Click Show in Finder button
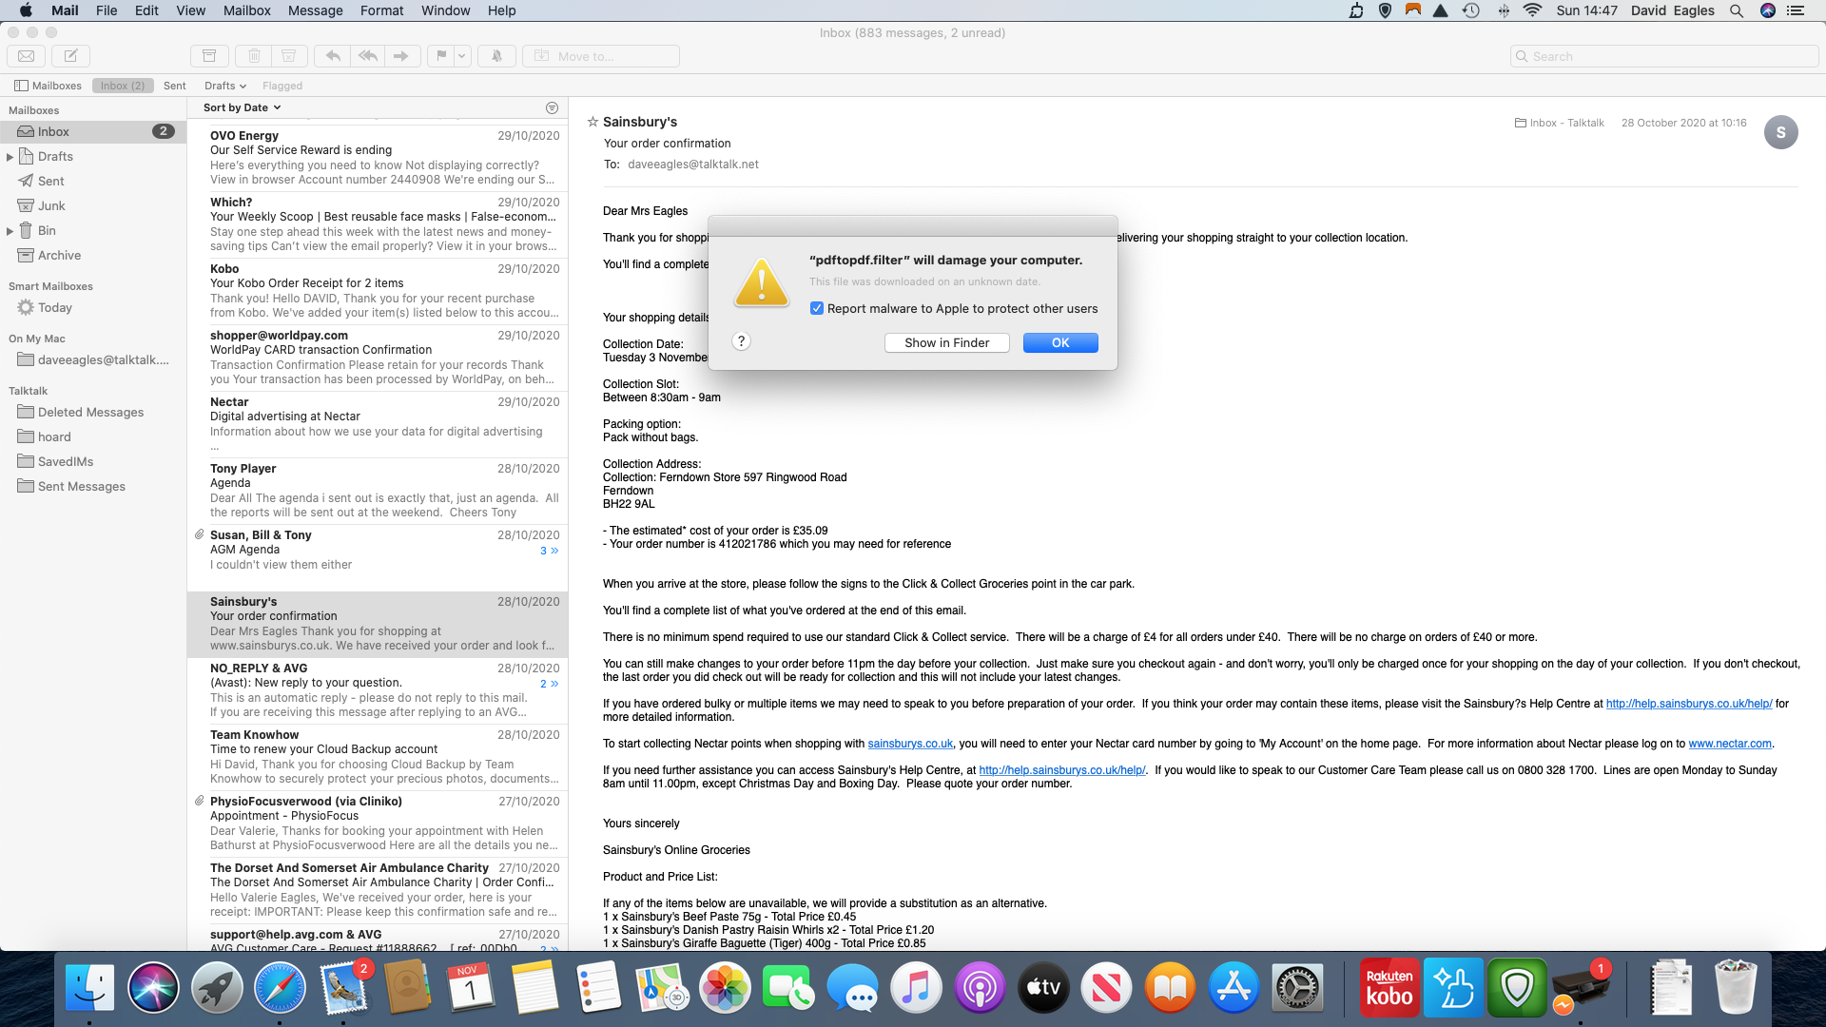 (x=947, y=342)
